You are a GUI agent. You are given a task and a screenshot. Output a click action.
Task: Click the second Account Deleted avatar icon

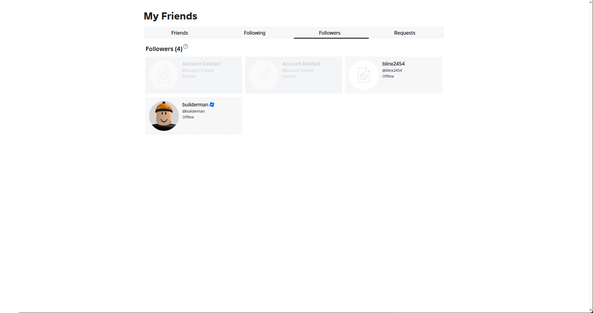(264, 75)
